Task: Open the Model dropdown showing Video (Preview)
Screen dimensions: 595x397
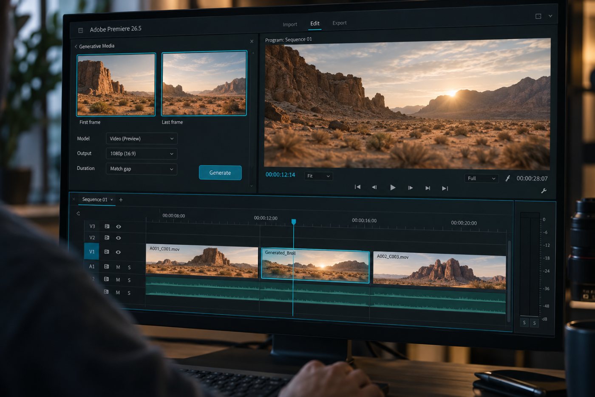Action: pyautogui.click(x=142, y=139)
